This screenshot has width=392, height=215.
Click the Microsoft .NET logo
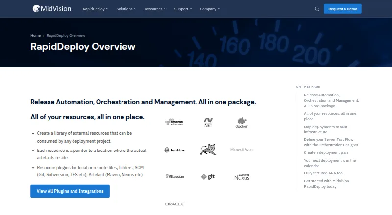tap(208, 122)
